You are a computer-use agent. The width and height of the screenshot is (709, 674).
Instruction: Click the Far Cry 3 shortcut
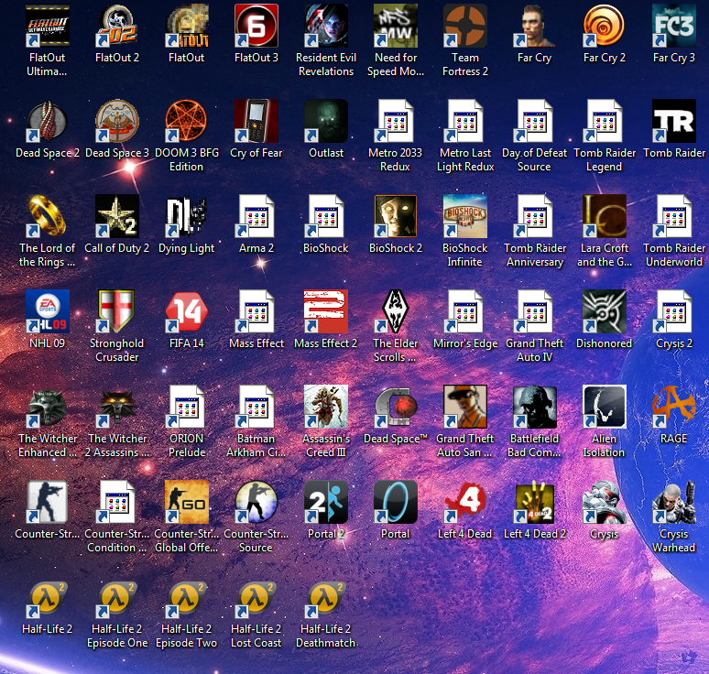point(673,27)
